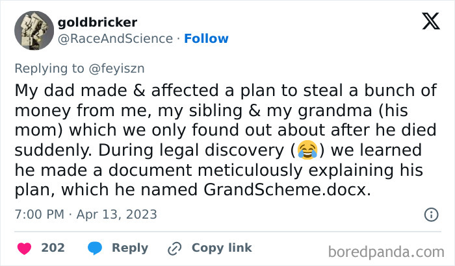455x266 pixels.
Task: Open the circled info icon
Action: point(430,215)
